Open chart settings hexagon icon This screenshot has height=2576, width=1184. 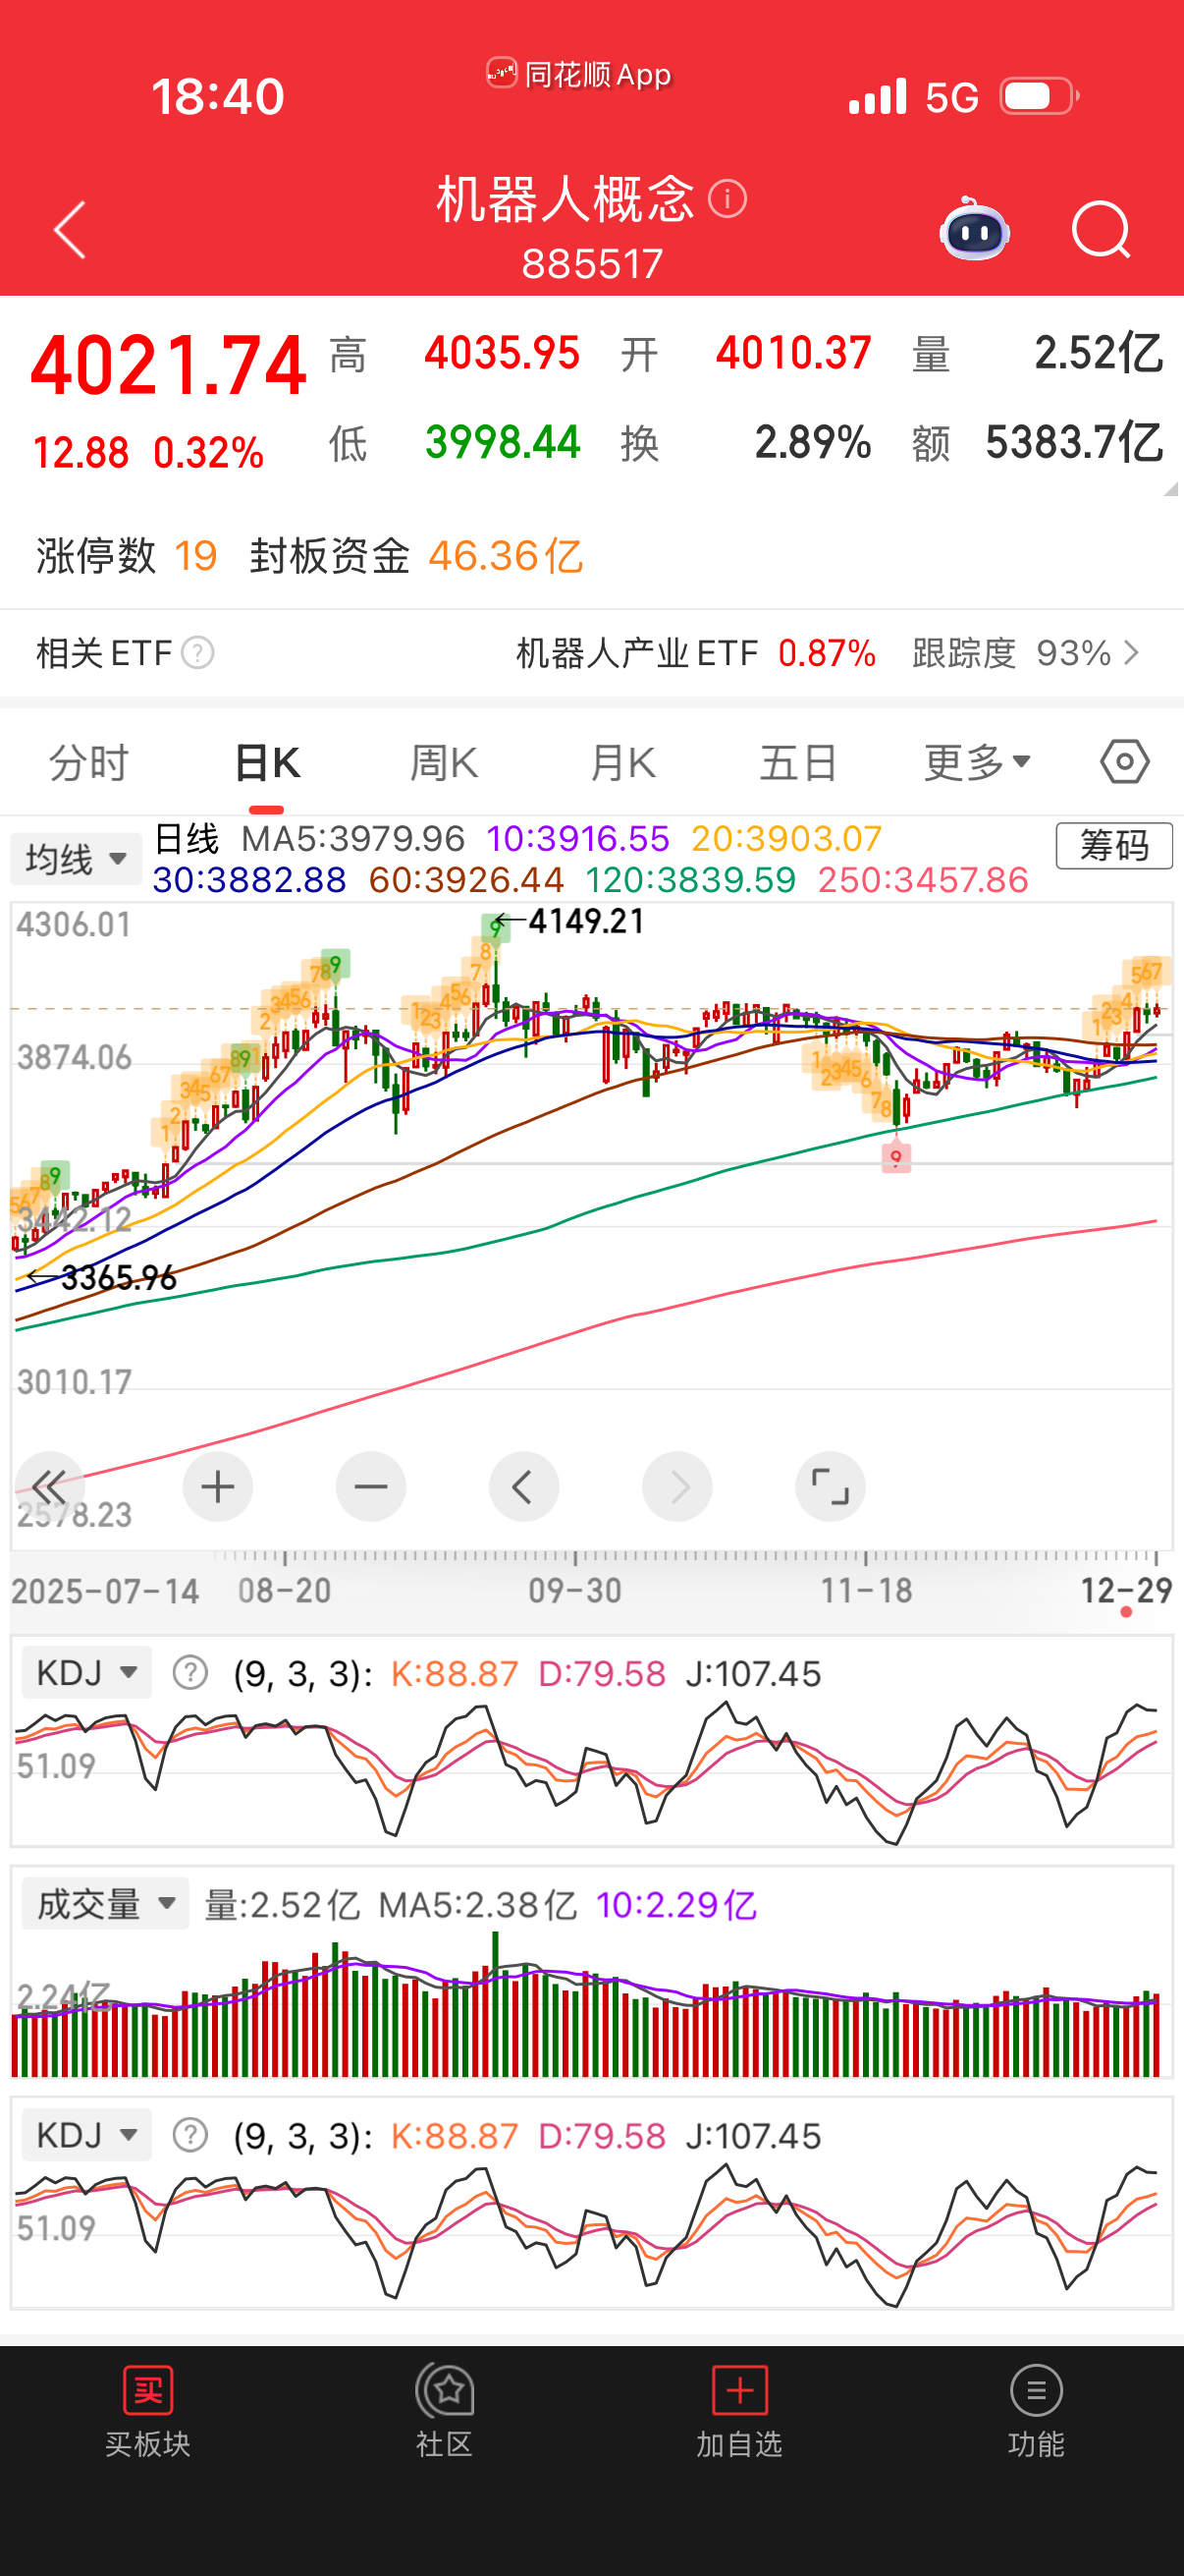click(1125, 762)
